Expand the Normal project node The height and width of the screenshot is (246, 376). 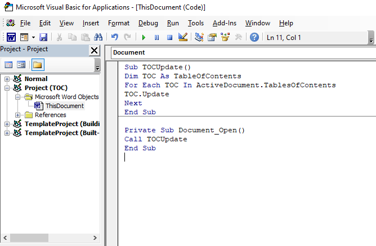(x=7, y=79)
